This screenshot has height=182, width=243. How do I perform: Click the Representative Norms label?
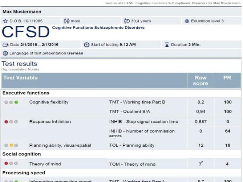[20, 69]
